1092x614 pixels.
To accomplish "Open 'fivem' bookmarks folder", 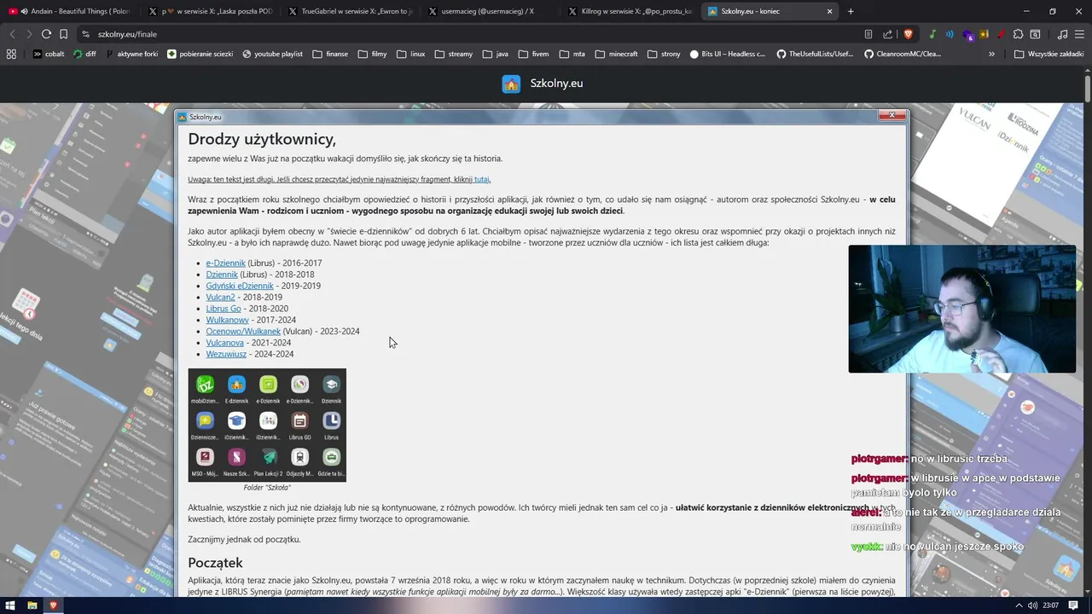I will pyautogui.click(x=532, y=54).
